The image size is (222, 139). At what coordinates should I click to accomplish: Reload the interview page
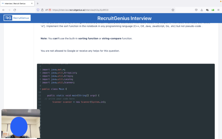[x=15, y=10]
